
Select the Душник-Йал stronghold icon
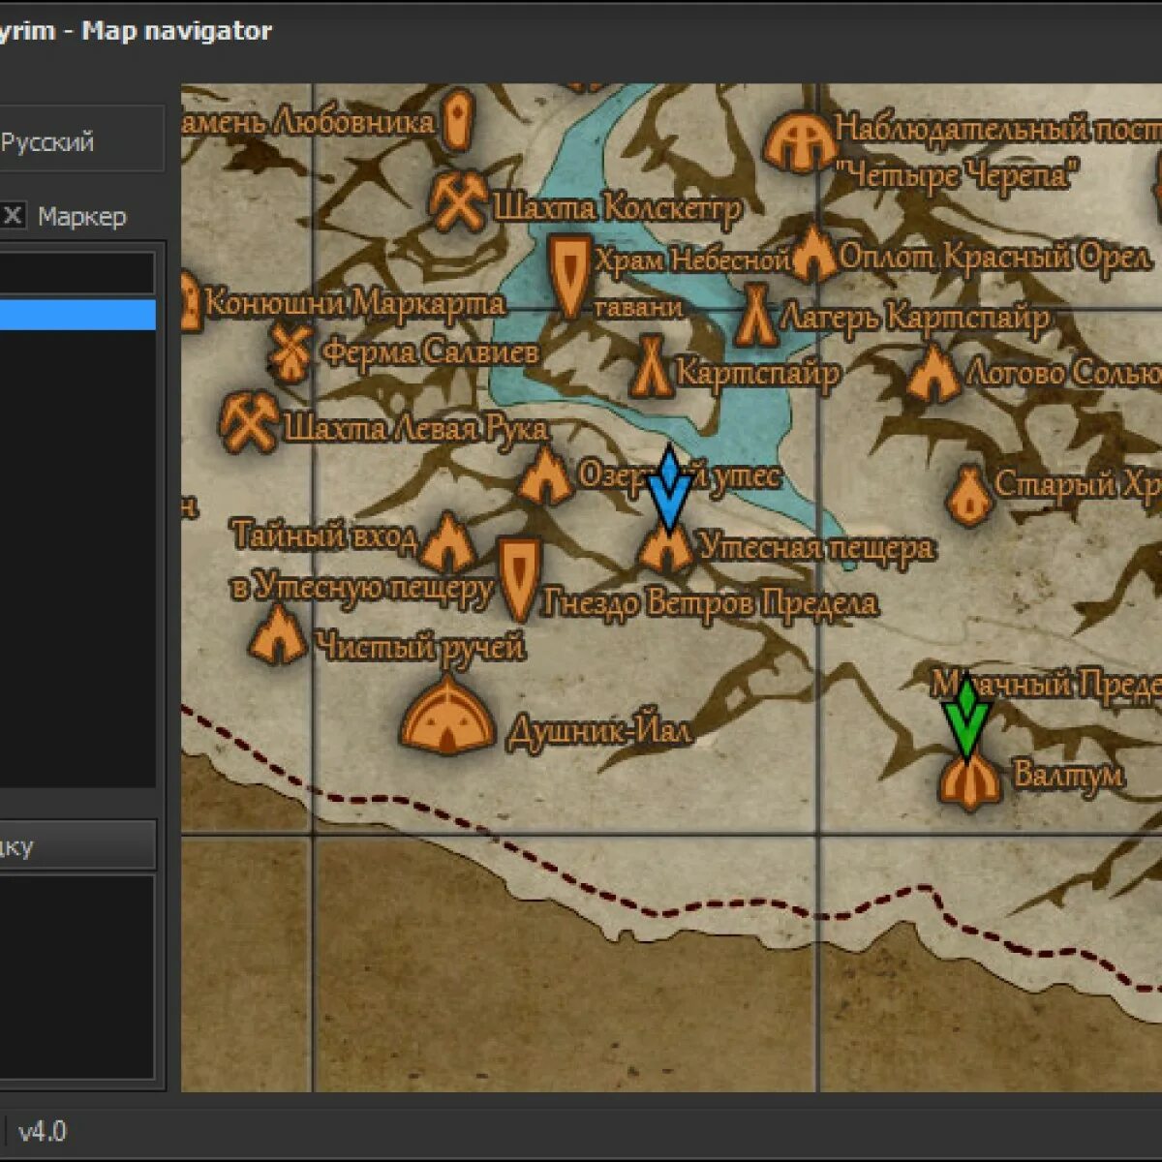pyautogui.click(x=448, y=715)
